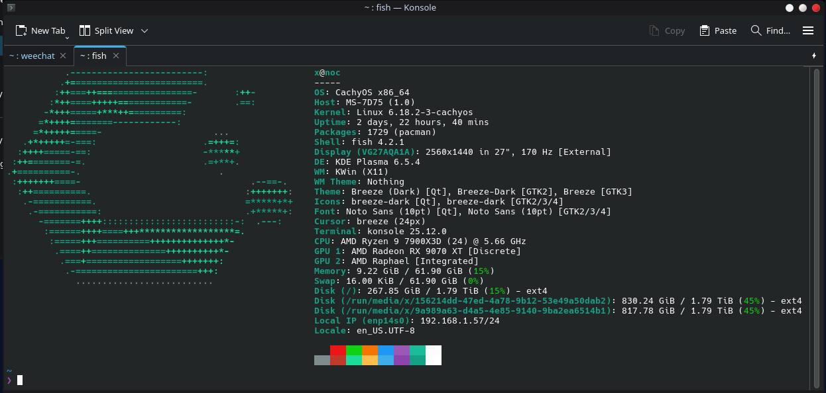Minimize the Konsole window

pyautogui.click(x=789, y=8)
